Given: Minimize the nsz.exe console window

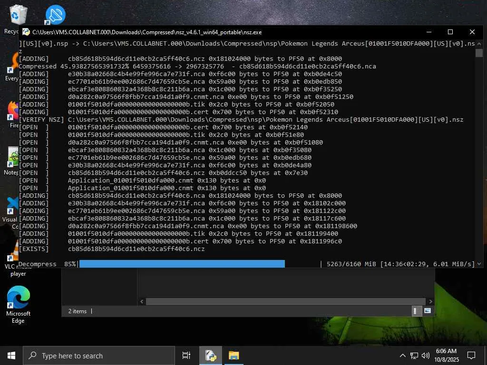Looking at the screenshot, I should point(429,32).
